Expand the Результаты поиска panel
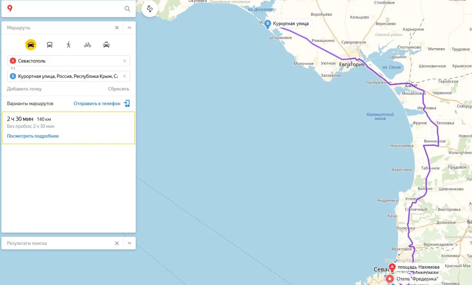Viewport: 472px width, 285px height. pos(129,243)
